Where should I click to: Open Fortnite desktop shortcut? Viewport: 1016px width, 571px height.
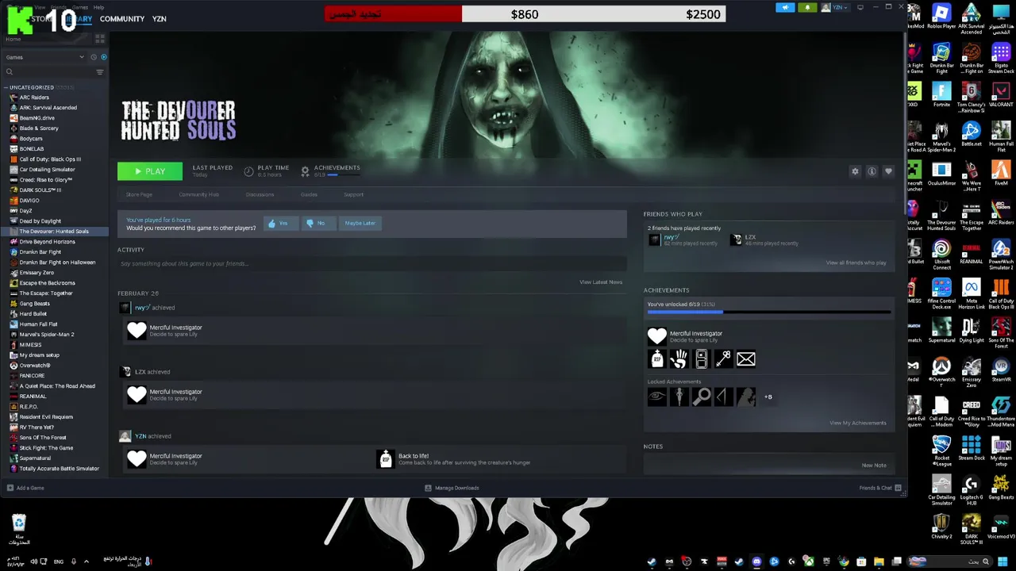[941, 95]
